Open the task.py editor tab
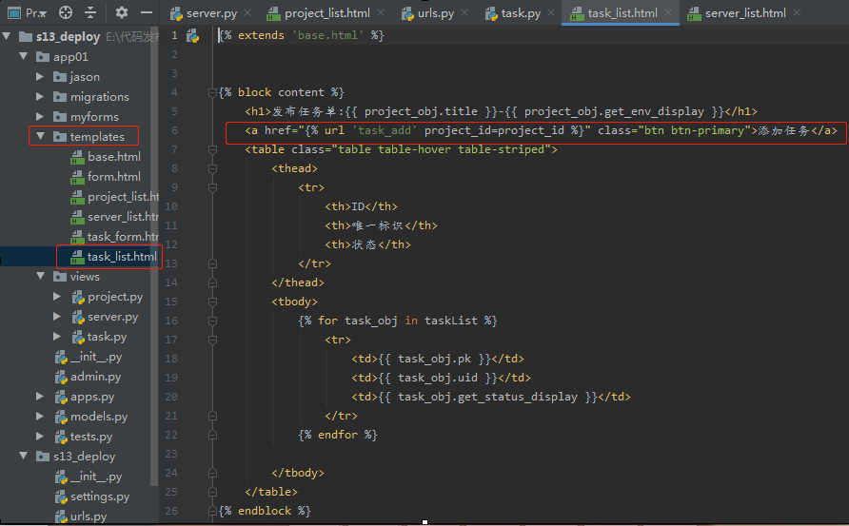This screenshot has height=526, width=849. pyautogui.click(x=520, y=13)
